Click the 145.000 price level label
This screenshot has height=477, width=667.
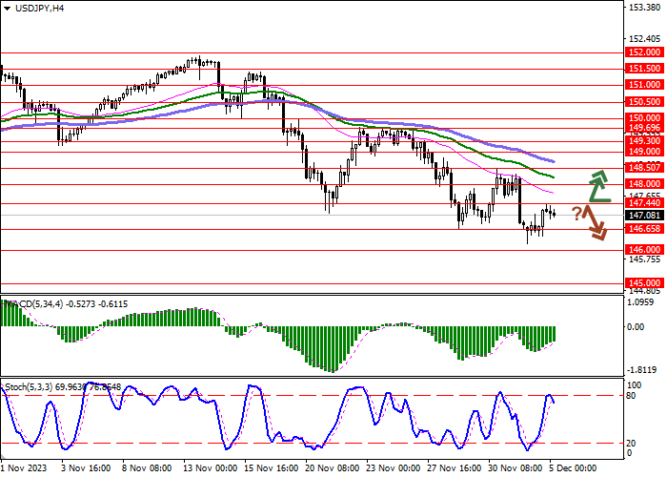coord(644,283)
